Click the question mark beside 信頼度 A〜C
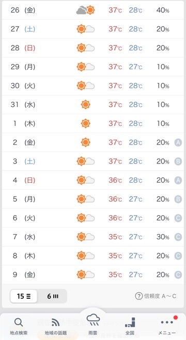The height and width of the screenshot is (340, 186). (x=138, y=296)
